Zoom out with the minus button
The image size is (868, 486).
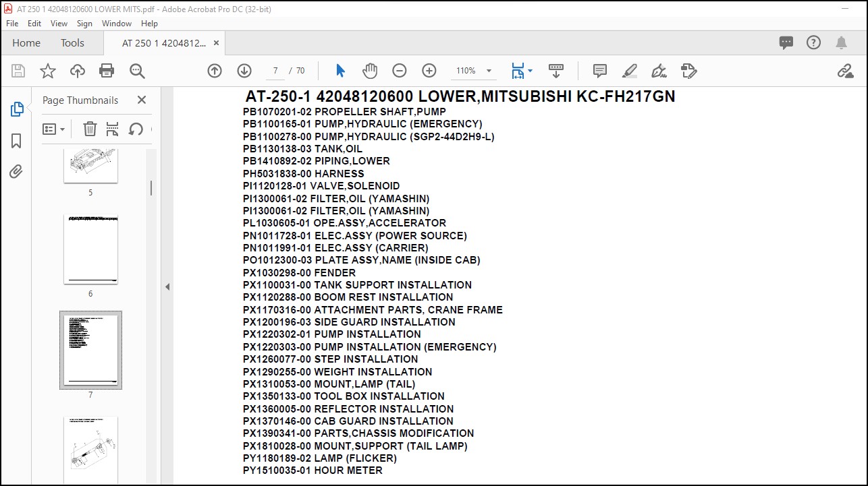point(400,71)
